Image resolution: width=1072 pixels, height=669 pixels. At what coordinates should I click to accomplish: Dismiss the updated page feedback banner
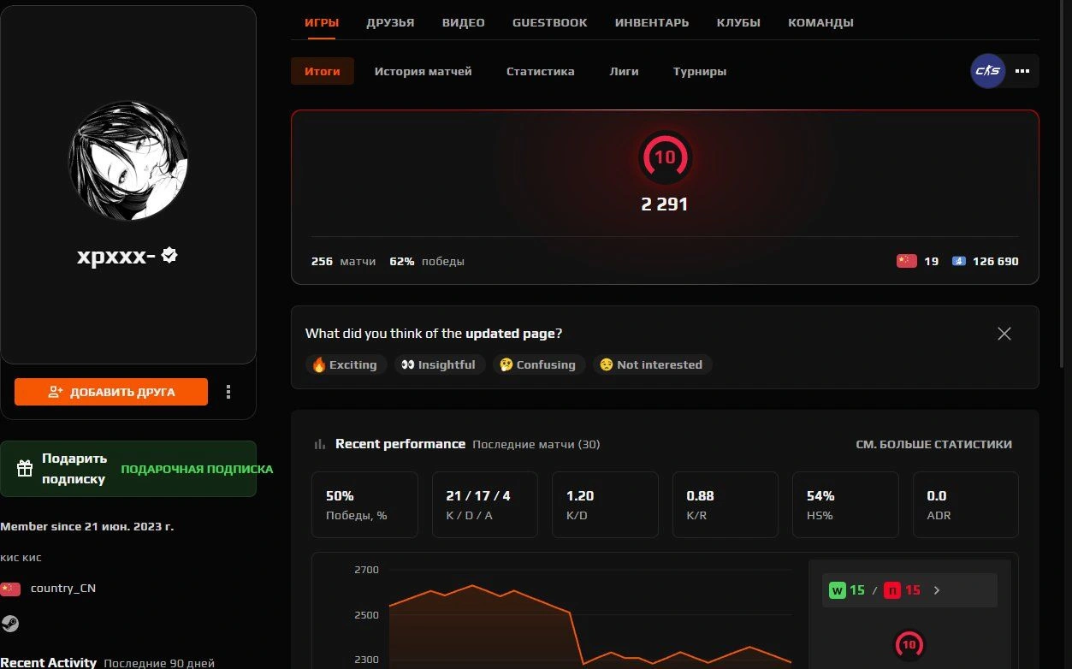(x=1004, y=334)
